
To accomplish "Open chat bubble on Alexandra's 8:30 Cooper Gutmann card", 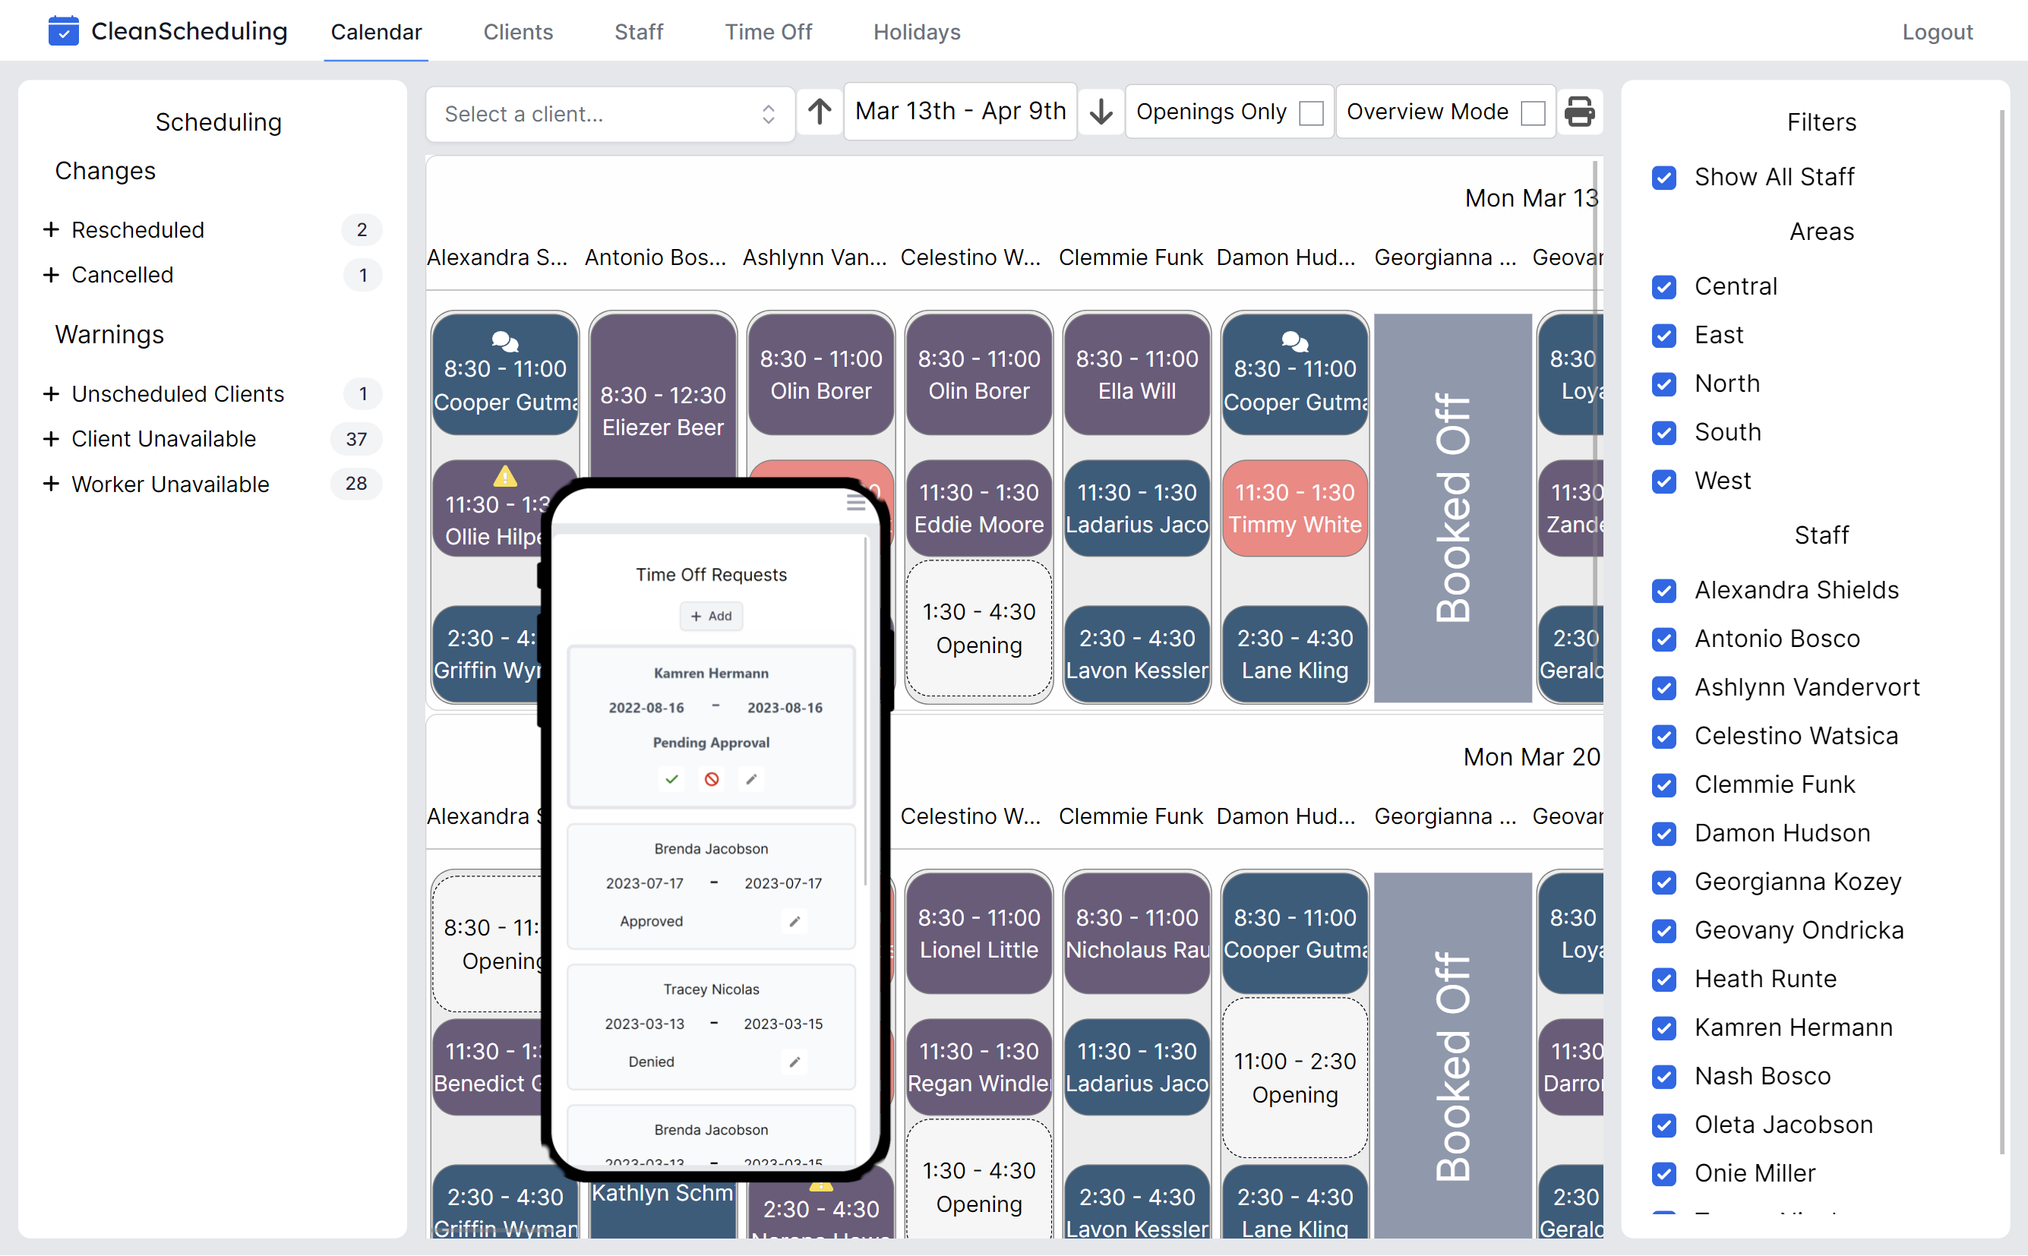I will (504, 341).
